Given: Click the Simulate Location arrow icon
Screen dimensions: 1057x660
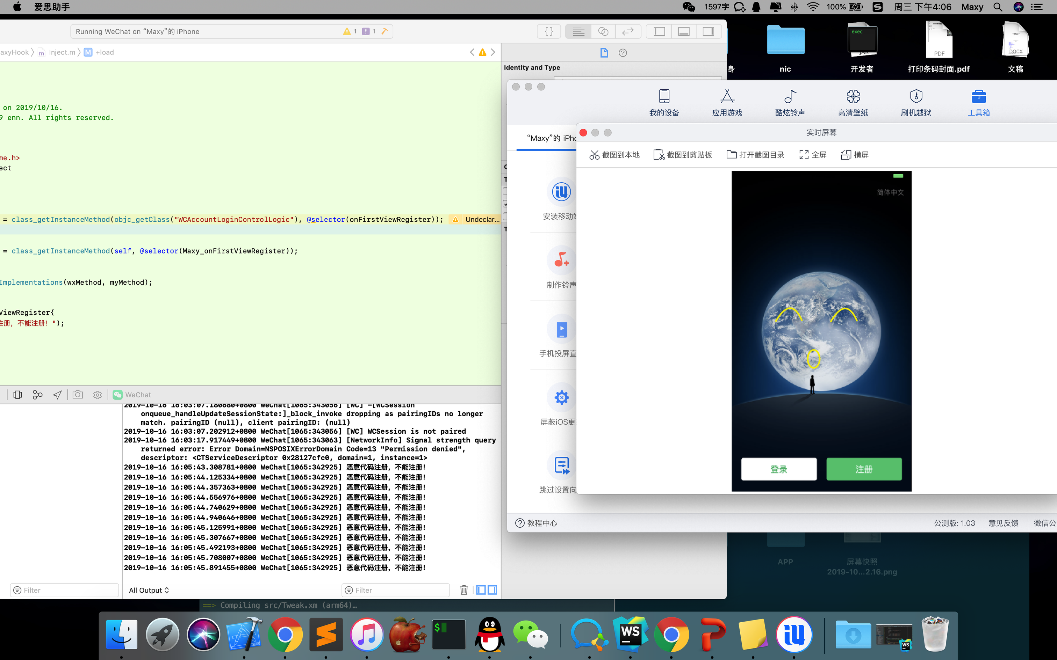Looking at the screenshot, I should [57, 395].
